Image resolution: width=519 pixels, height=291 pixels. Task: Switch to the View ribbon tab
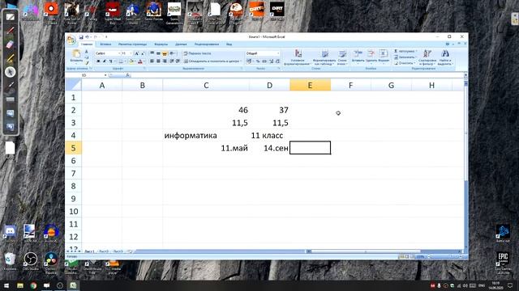[229, 44]
